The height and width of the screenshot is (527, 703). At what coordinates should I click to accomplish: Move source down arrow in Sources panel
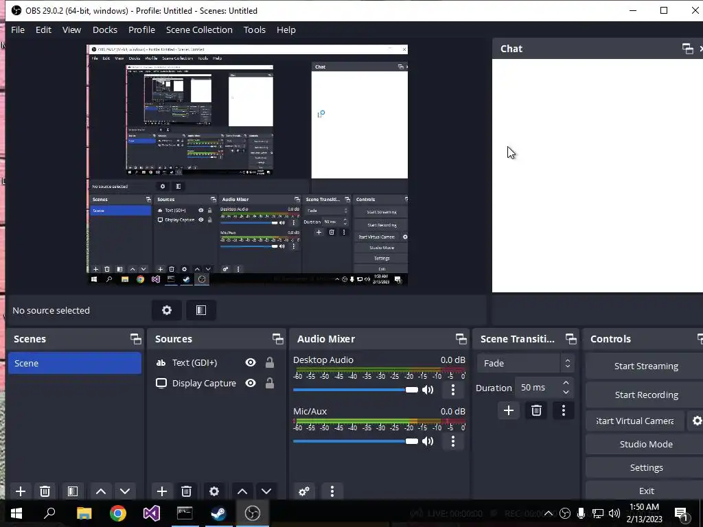tap(266, 491)
